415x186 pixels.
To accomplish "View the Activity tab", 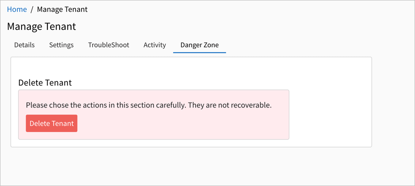I will tap(155, 45).
